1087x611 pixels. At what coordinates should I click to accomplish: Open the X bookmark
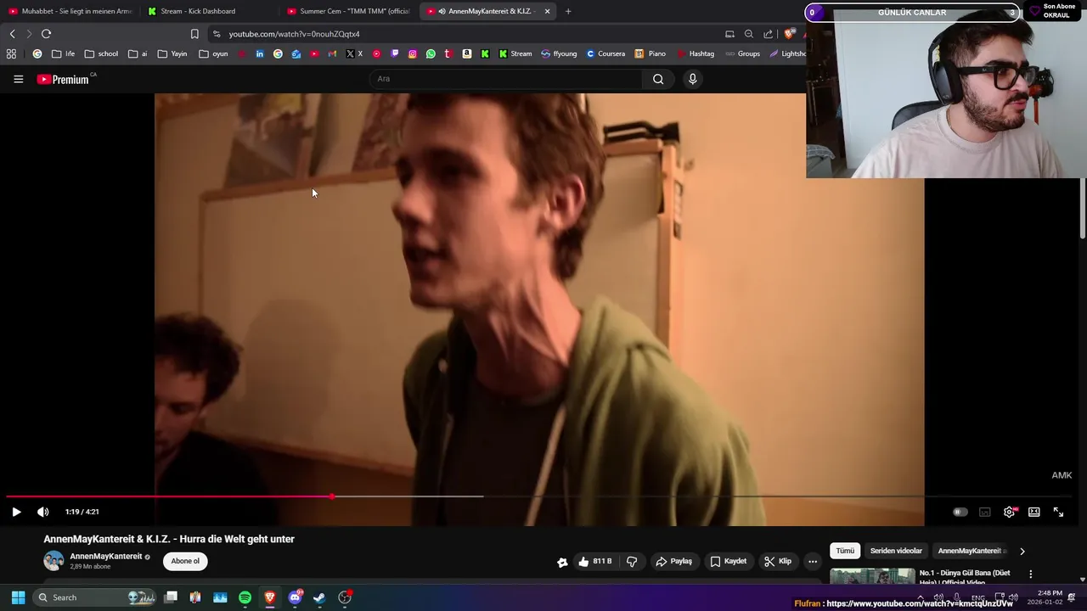[x=354, y=53]
